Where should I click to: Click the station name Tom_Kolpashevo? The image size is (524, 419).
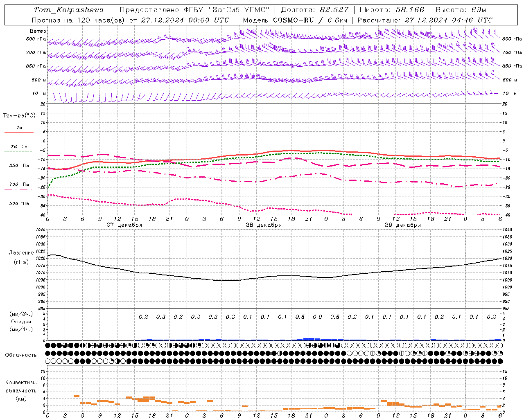click(68, 10)
